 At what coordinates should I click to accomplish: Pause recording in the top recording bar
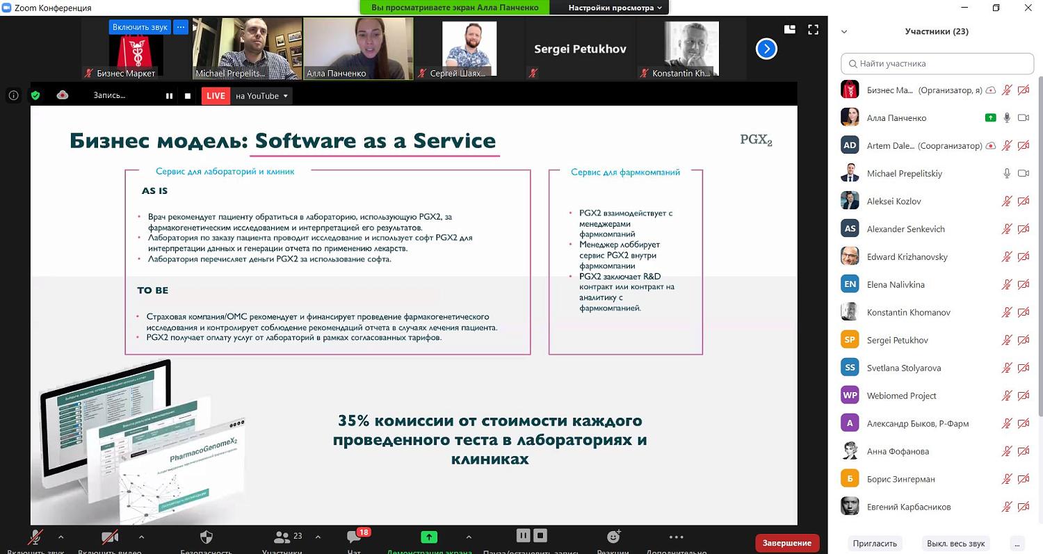(169, 96)
